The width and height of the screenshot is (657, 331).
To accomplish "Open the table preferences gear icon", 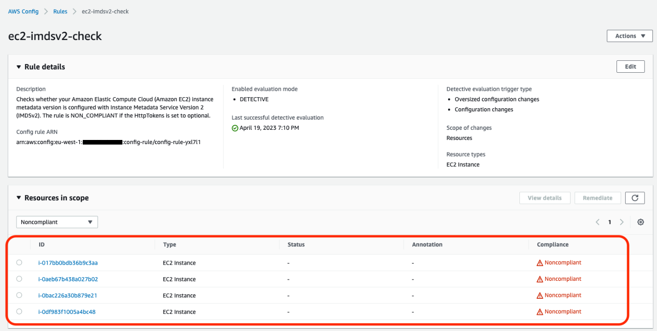I will [640, 222].
